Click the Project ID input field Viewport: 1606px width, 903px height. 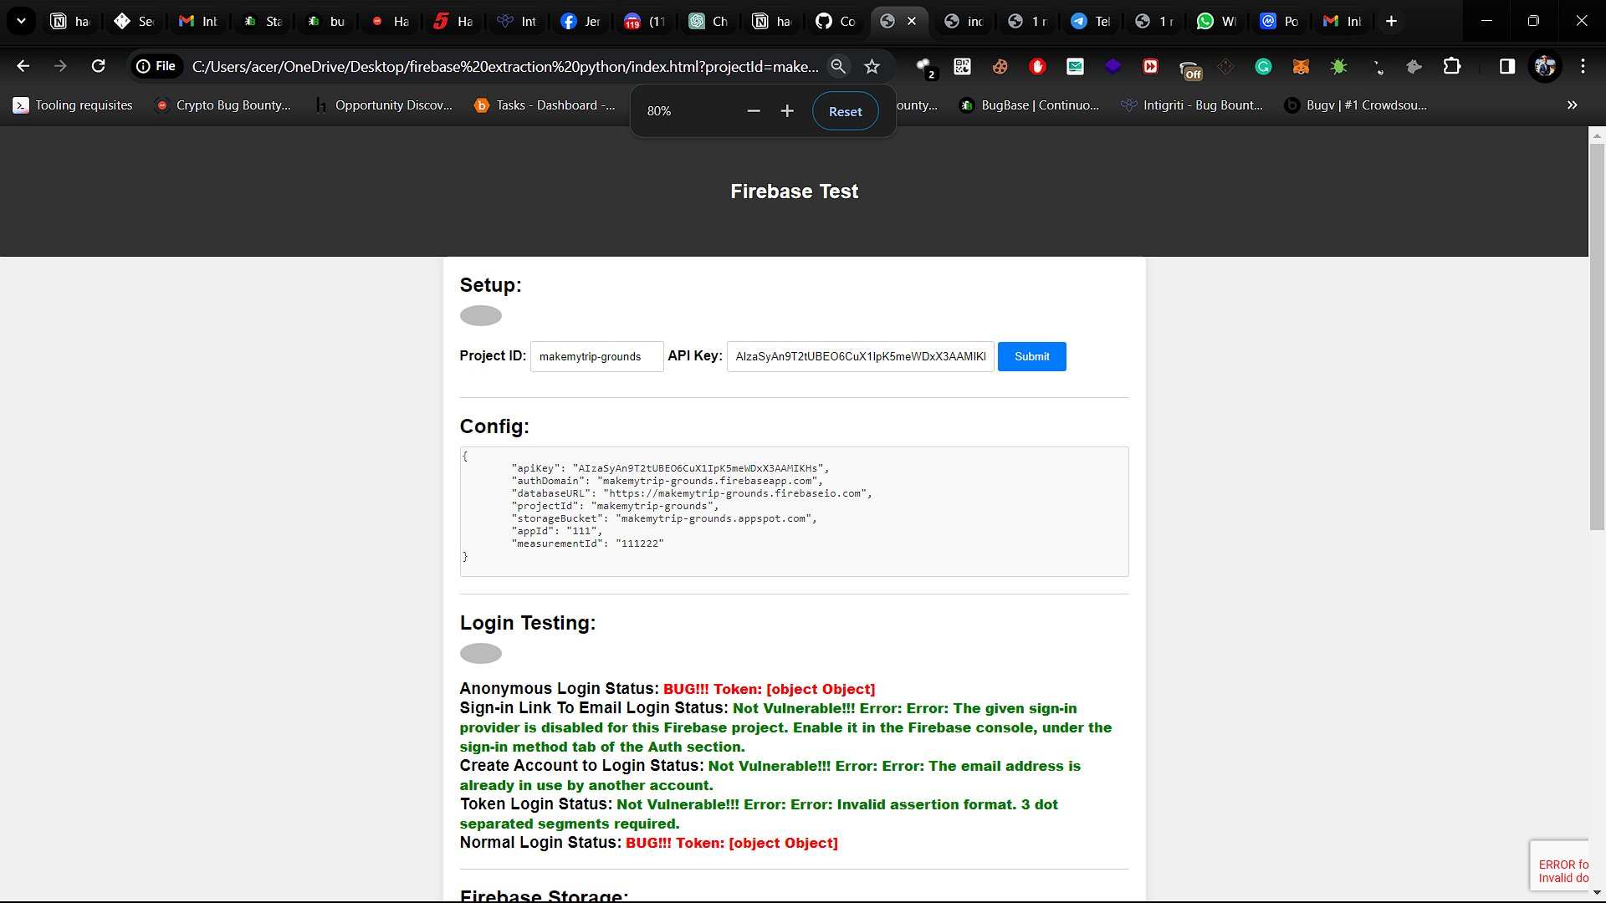[596, 357]
